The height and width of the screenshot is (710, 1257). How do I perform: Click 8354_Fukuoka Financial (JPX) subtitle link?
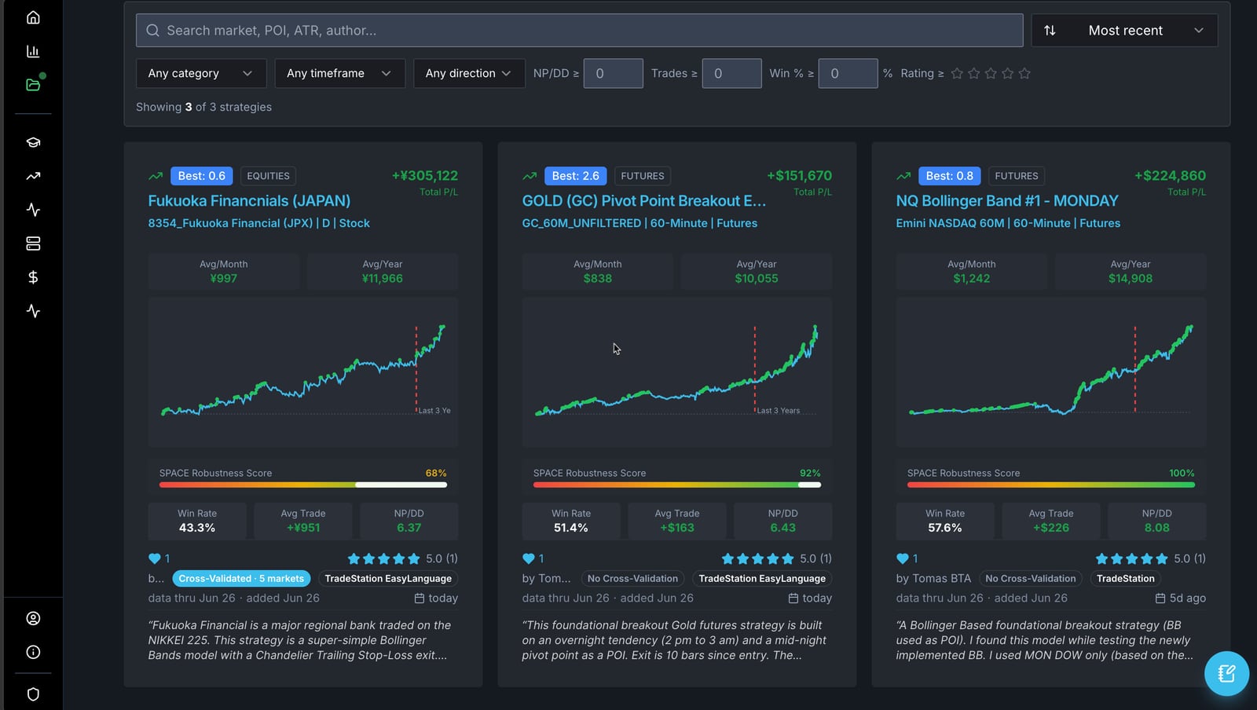(x=258, y=223)
